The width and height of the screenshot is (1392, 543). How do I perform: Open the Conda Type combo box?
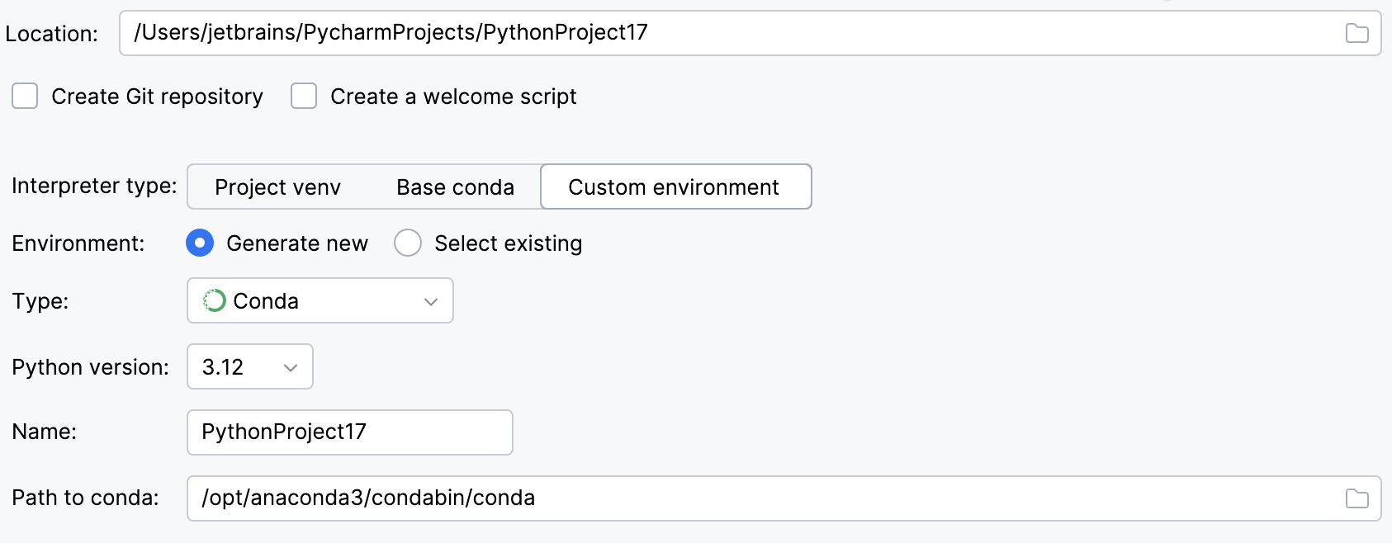coord(320,300)
